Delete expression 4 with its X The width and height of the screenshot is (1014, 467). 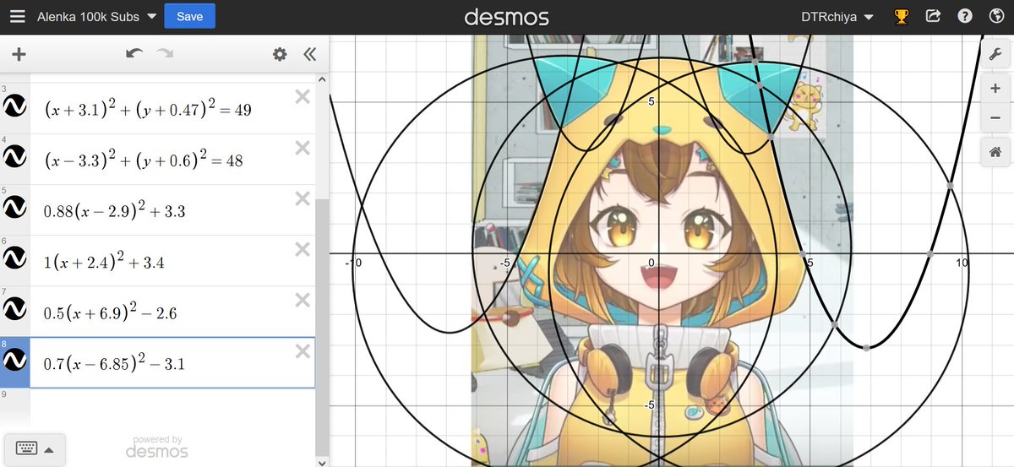[x=302, y=148]
